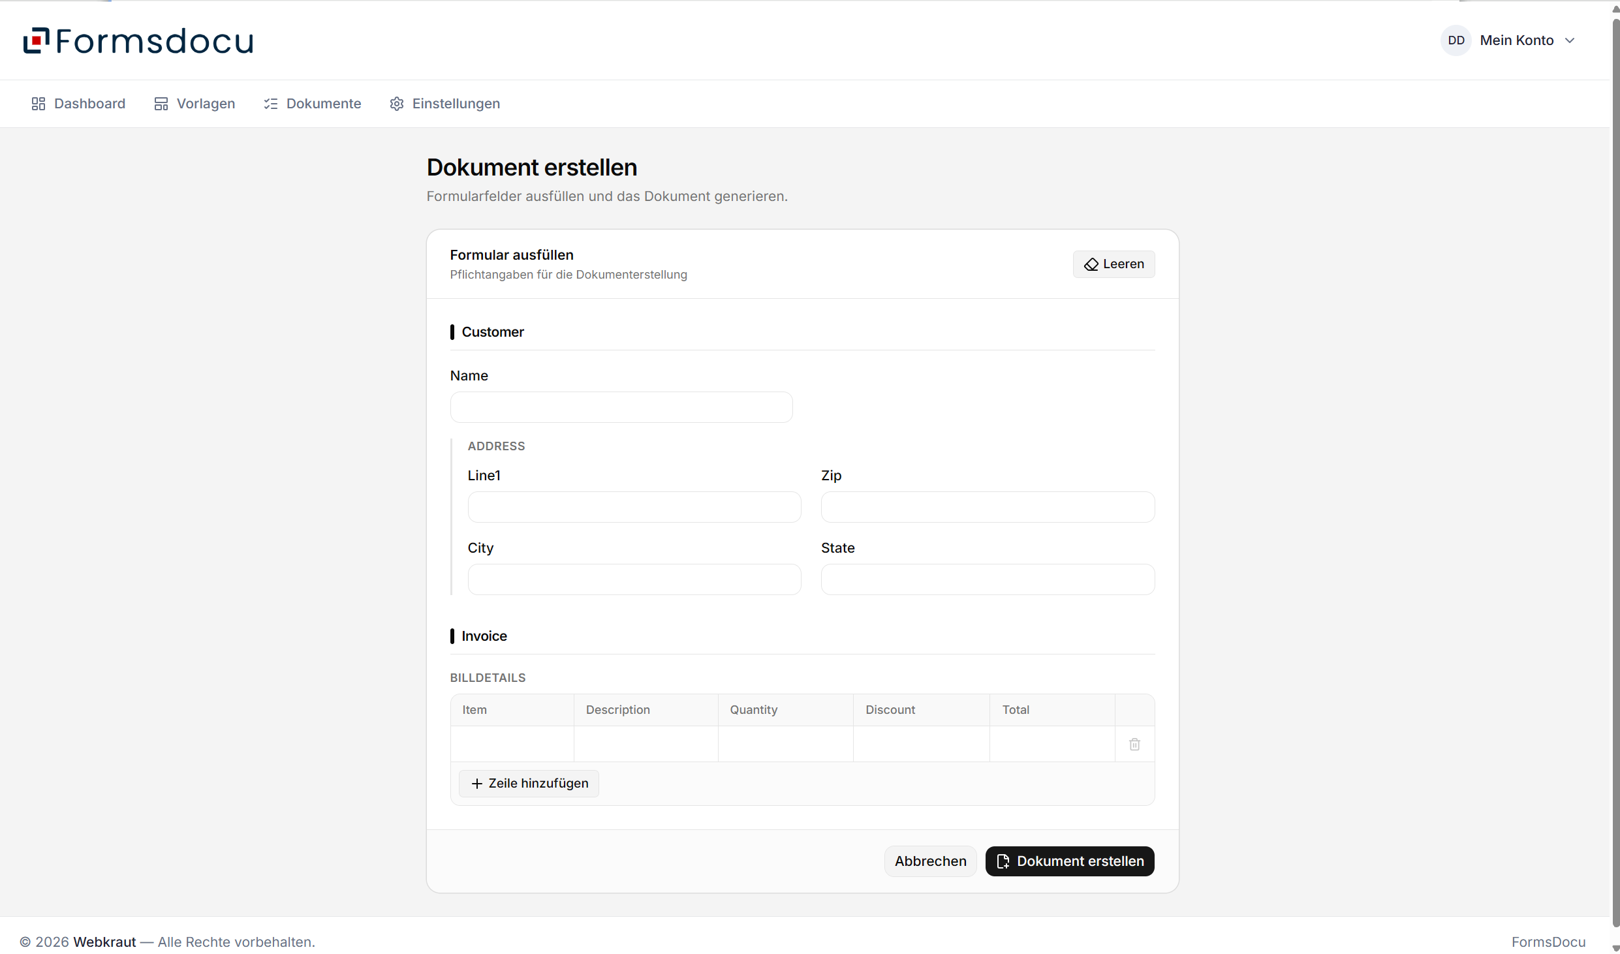The height and width of the screenshot is (954, 1620).
Task: Open the Dashboard page
Action: [78, 104]
